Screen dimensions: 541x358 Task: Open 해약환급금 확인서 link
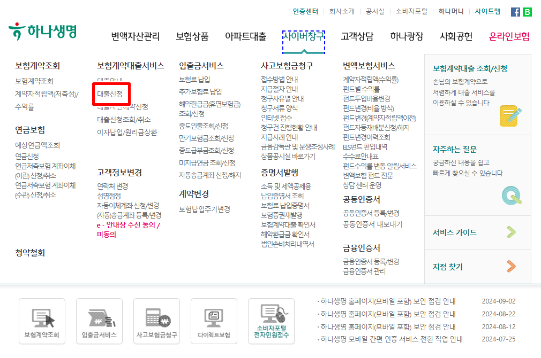pyautogui.click(x=285, y=235)
